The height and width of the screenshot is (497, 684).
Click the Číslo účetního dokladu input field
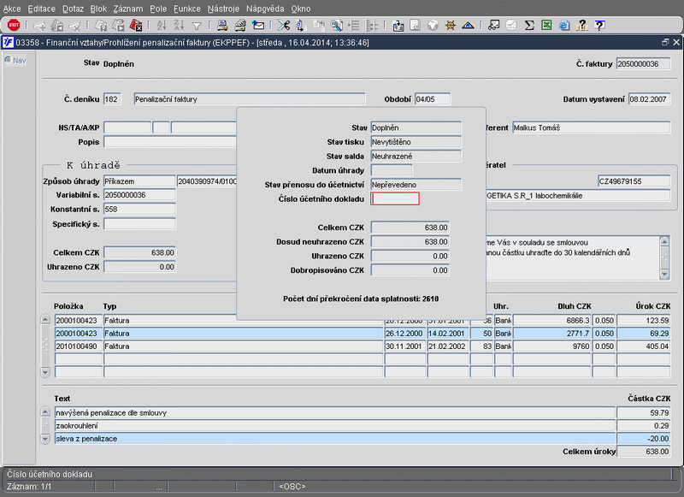click(x=395, y=199)
